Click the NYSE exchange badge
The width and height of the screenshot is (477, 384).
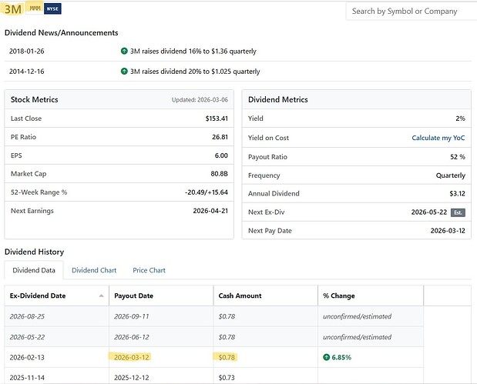(52, 8)
